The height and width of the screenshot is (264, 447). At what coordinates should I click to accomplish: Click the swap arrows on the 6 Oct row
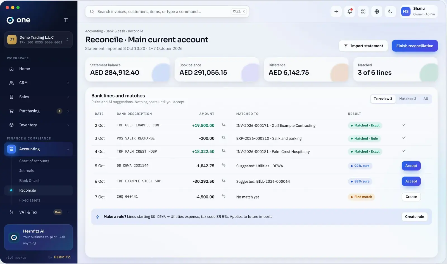pos(223,181)
